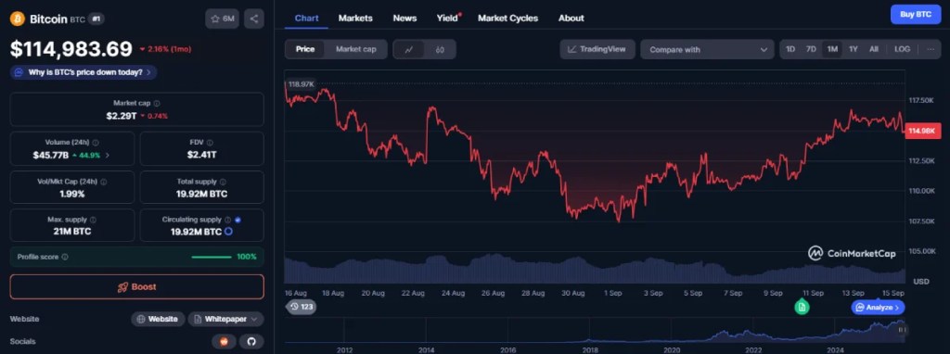Open the Market Cycles tab
950x354 pixels.
coord(507,19)
